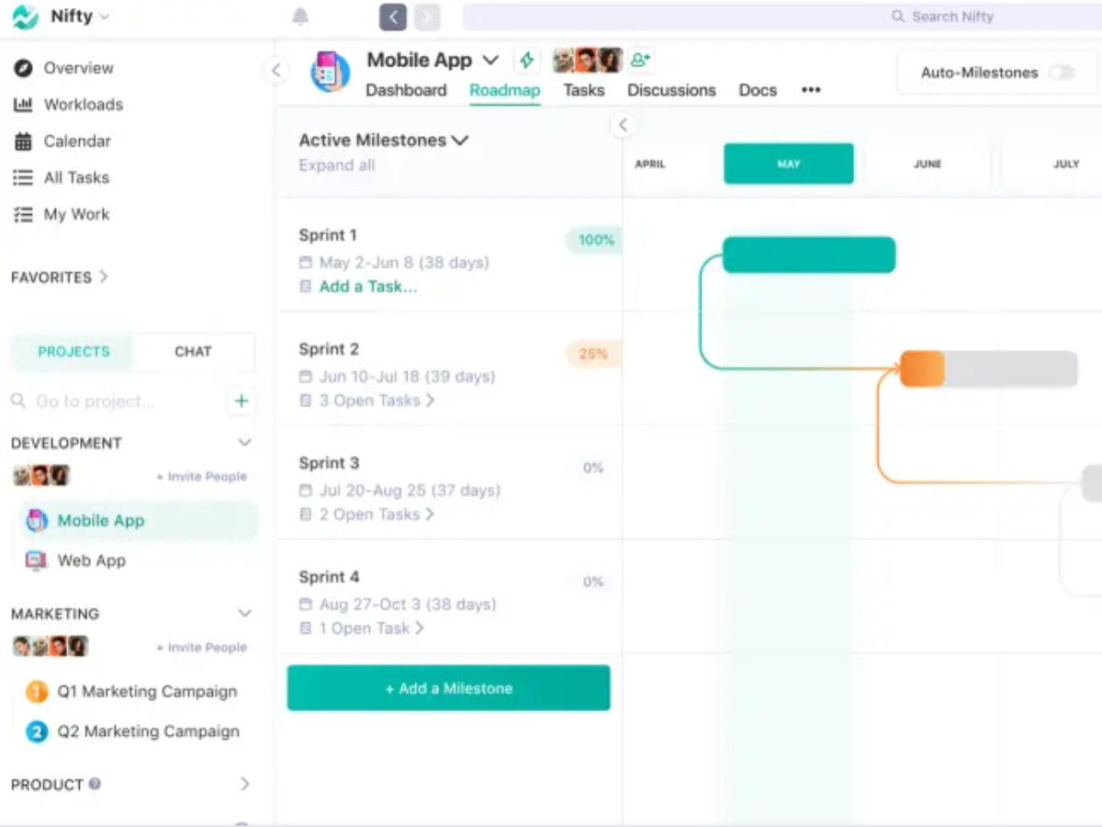This screenshot has width=1102, height=827.
Task: Expand Sprint 2's 3 Open Tasks
Action: [x=377, y=401]
